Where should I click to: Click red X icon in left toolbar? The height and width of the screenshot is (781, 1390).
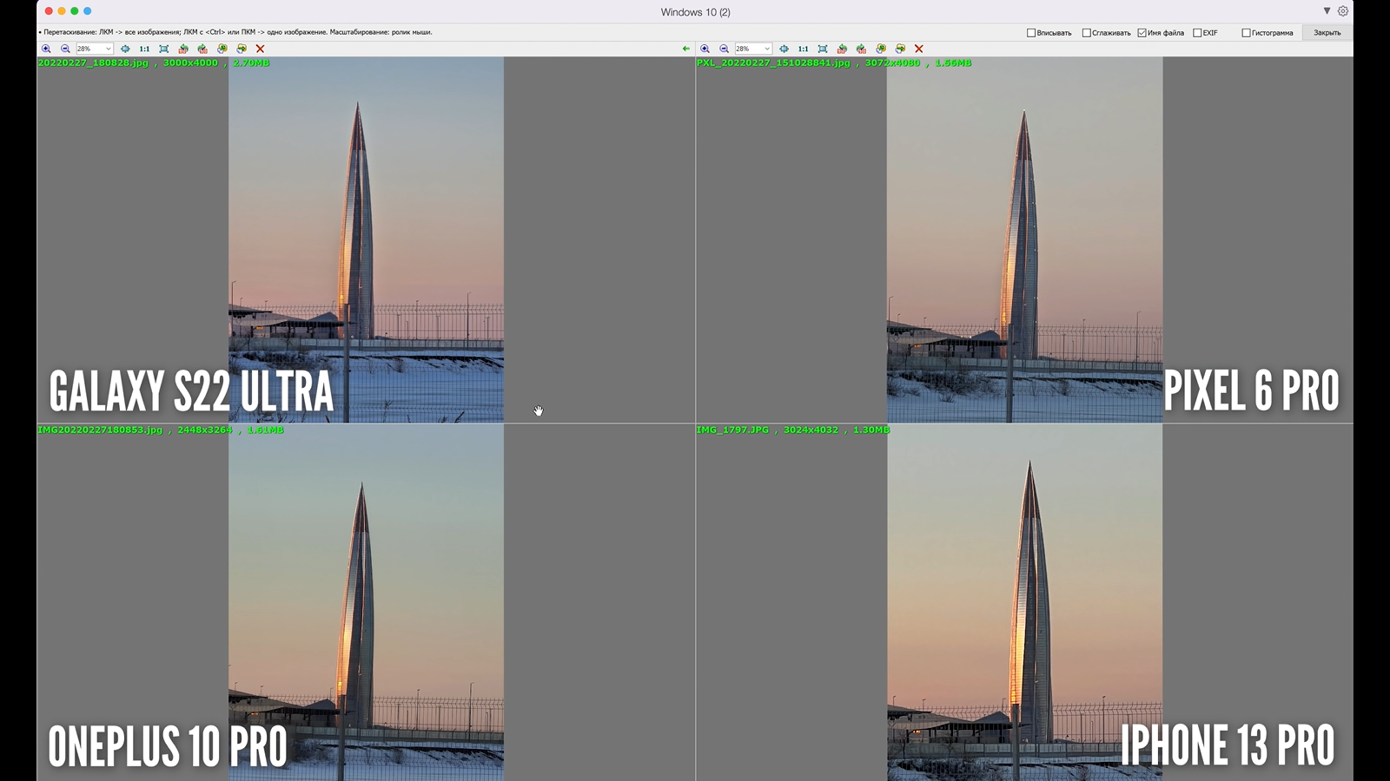260,49
